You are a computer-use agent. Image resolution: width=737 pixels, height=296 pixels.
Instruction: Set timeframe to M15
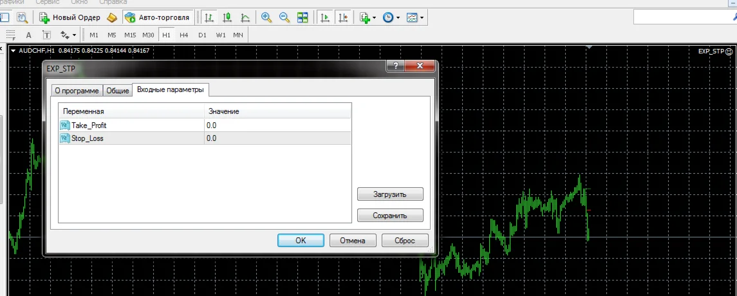(x=130, y=35)
